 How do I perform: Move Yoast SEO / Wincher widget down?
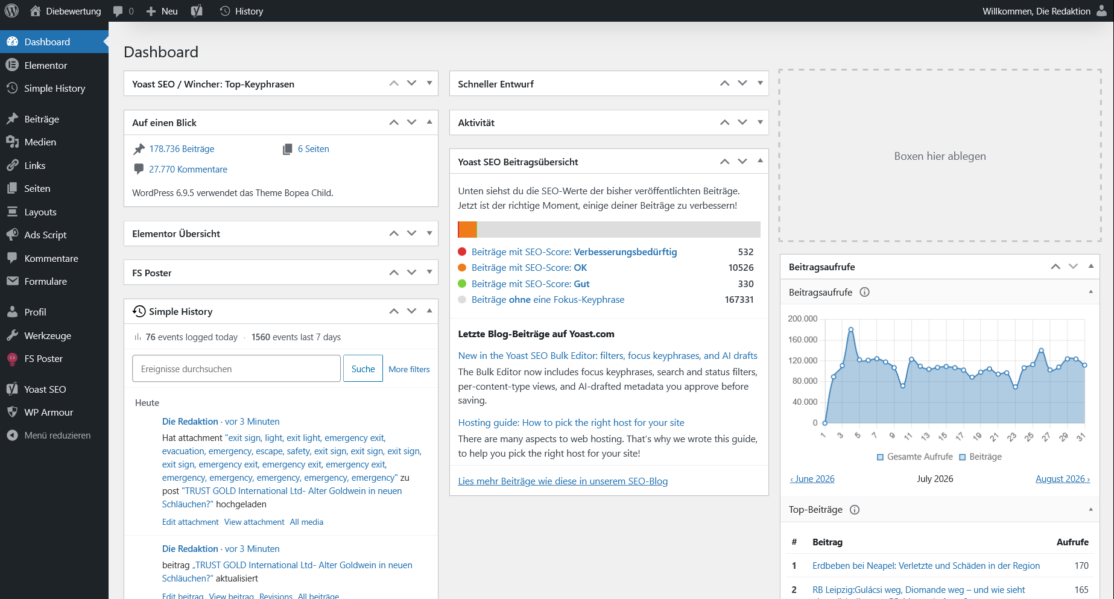tap(411, 83)
